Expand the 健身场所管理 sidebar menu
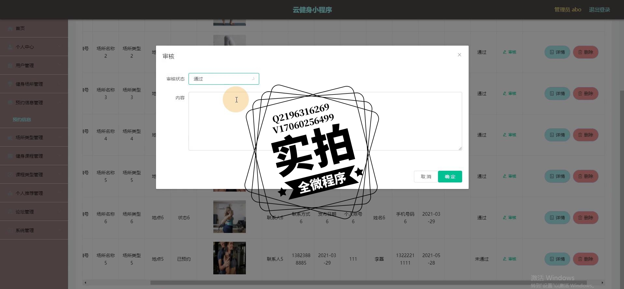 click(34, 84)
